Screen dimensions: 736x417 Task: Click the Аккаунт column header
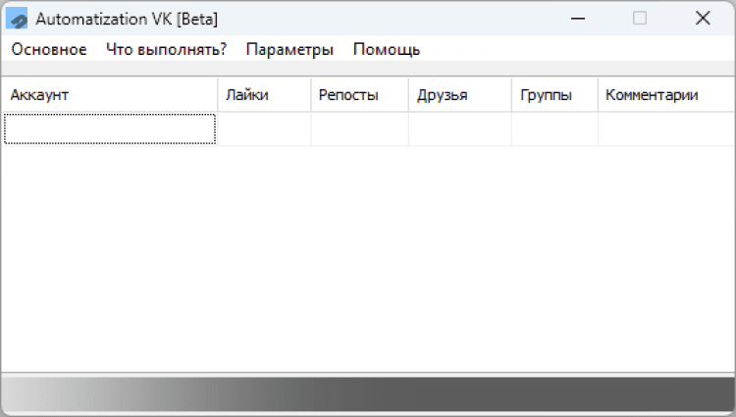pos(109,95)
